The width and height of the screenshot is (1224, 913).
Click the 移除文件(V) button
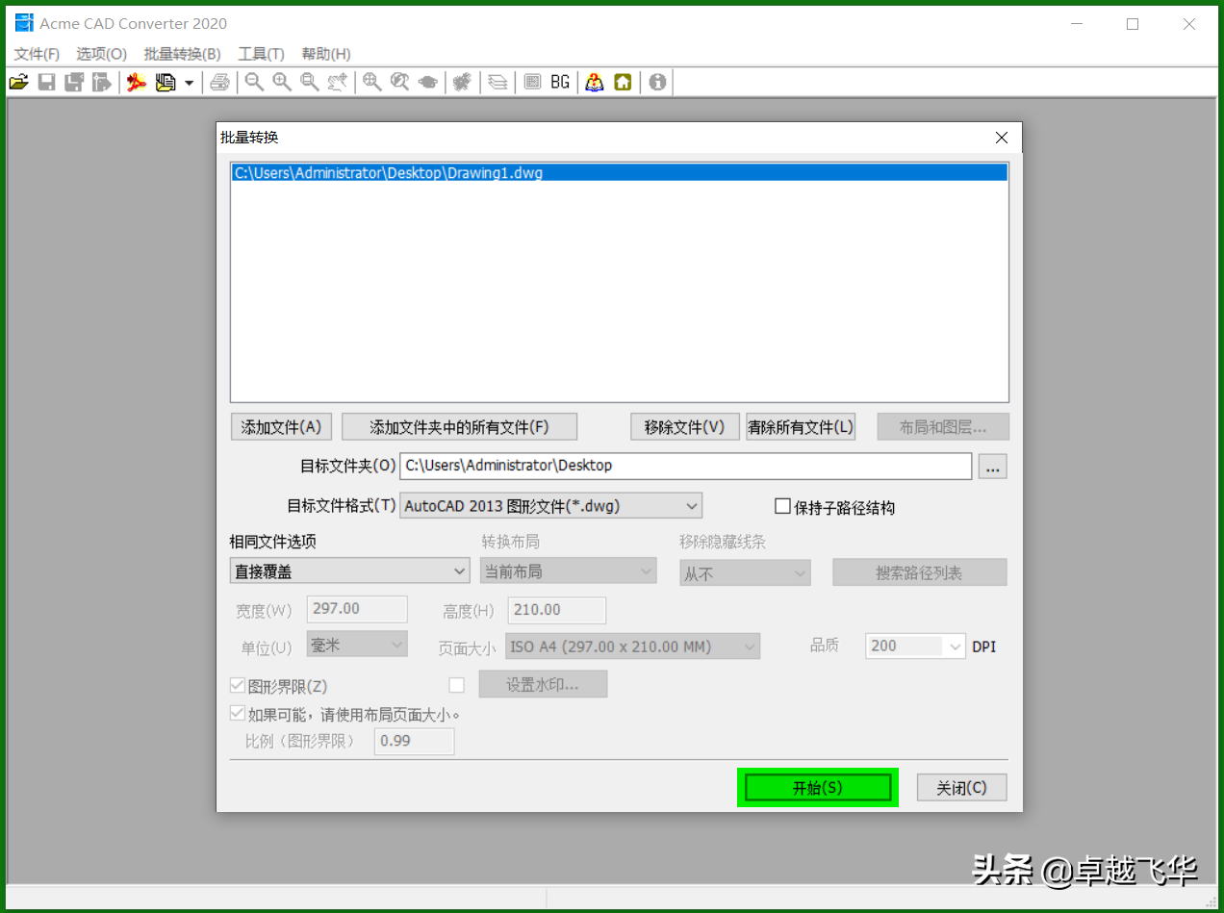[x=685, y=427]
